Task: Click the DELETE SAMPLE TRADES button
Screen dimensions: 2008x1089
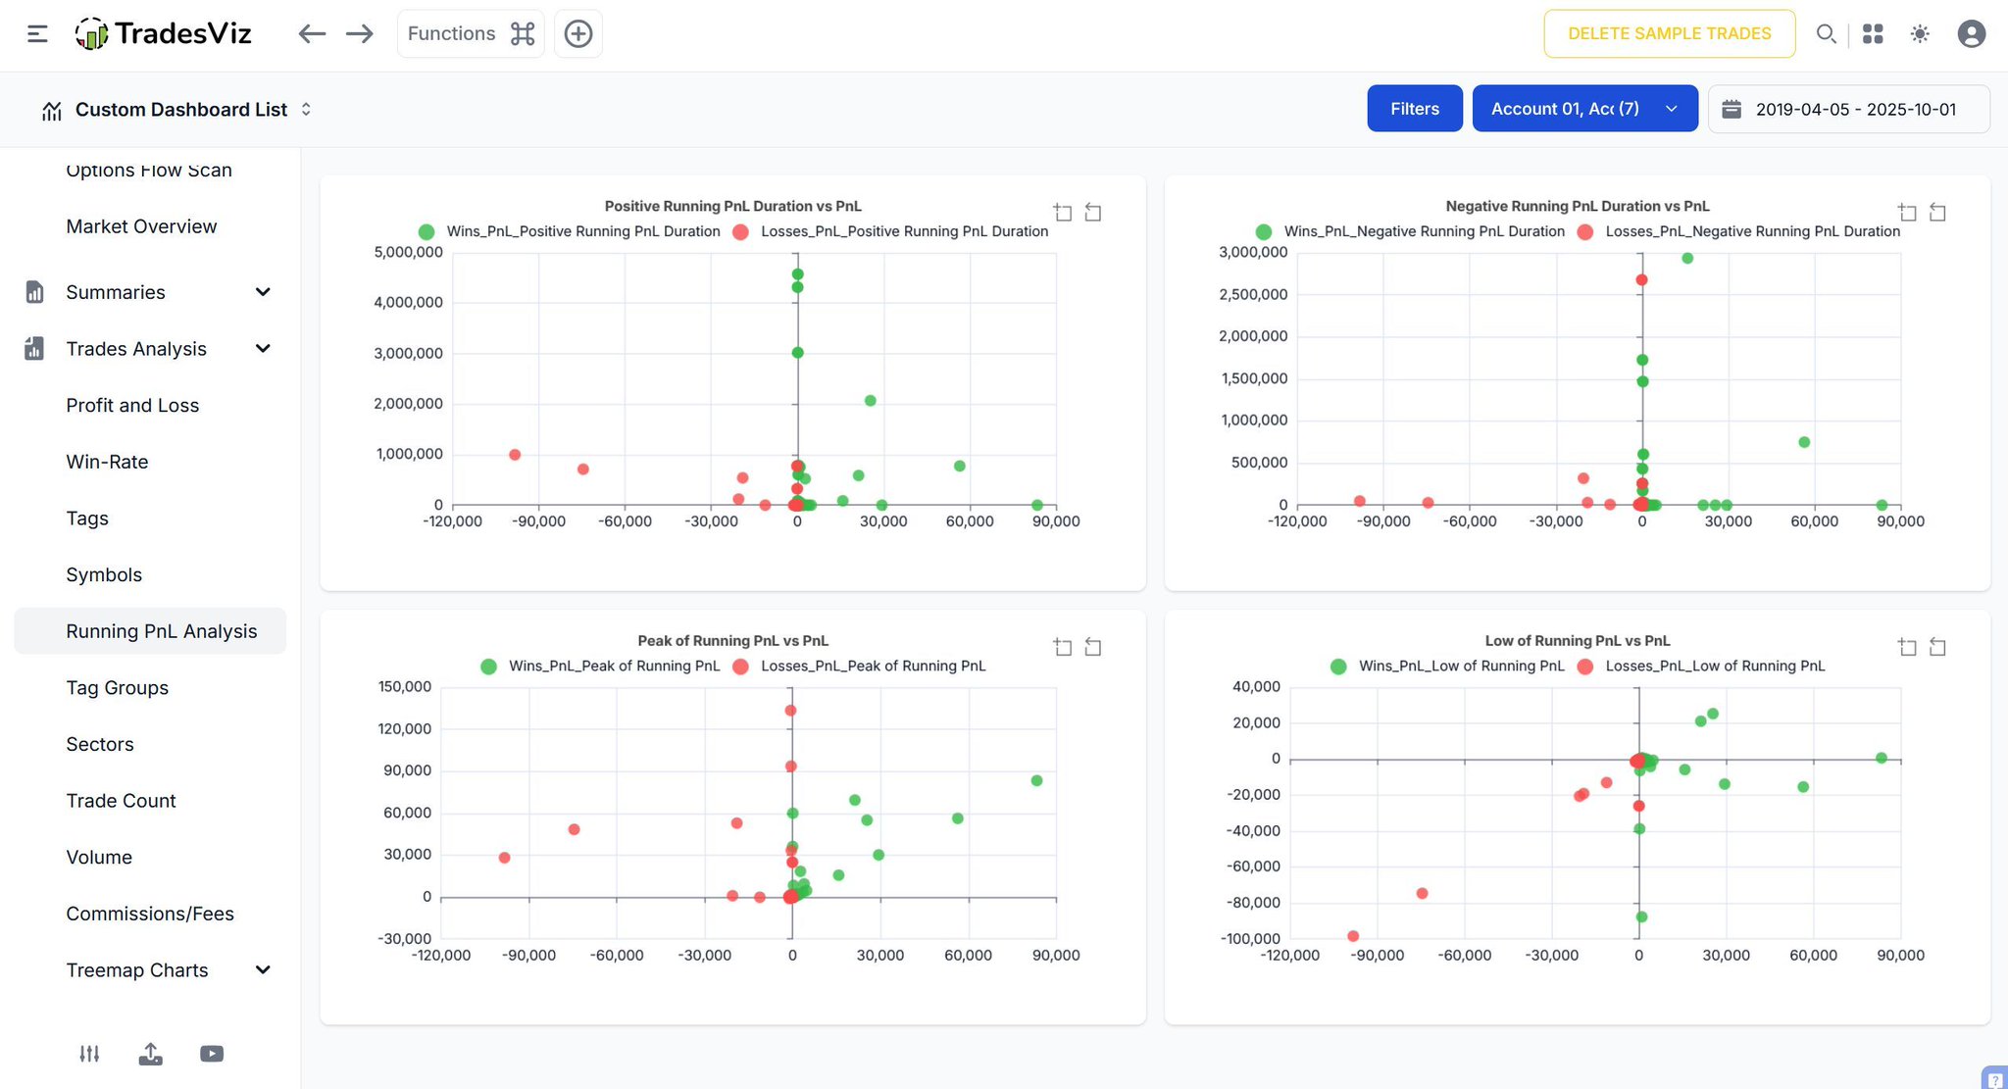Action: coord(1669,34)
